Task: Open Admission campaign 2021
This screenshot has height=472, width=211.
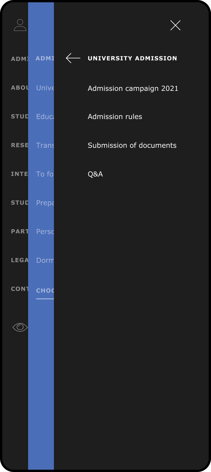Action: (x=133, y=88)
